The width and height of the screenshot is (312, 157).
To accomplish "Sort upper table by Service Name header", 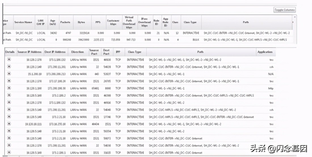I will coord(24,22).
